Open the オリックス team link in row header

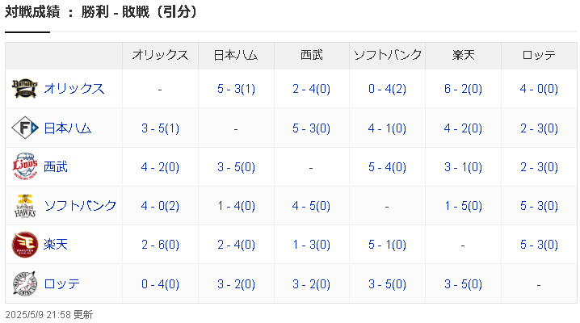[x=74, y=88]
